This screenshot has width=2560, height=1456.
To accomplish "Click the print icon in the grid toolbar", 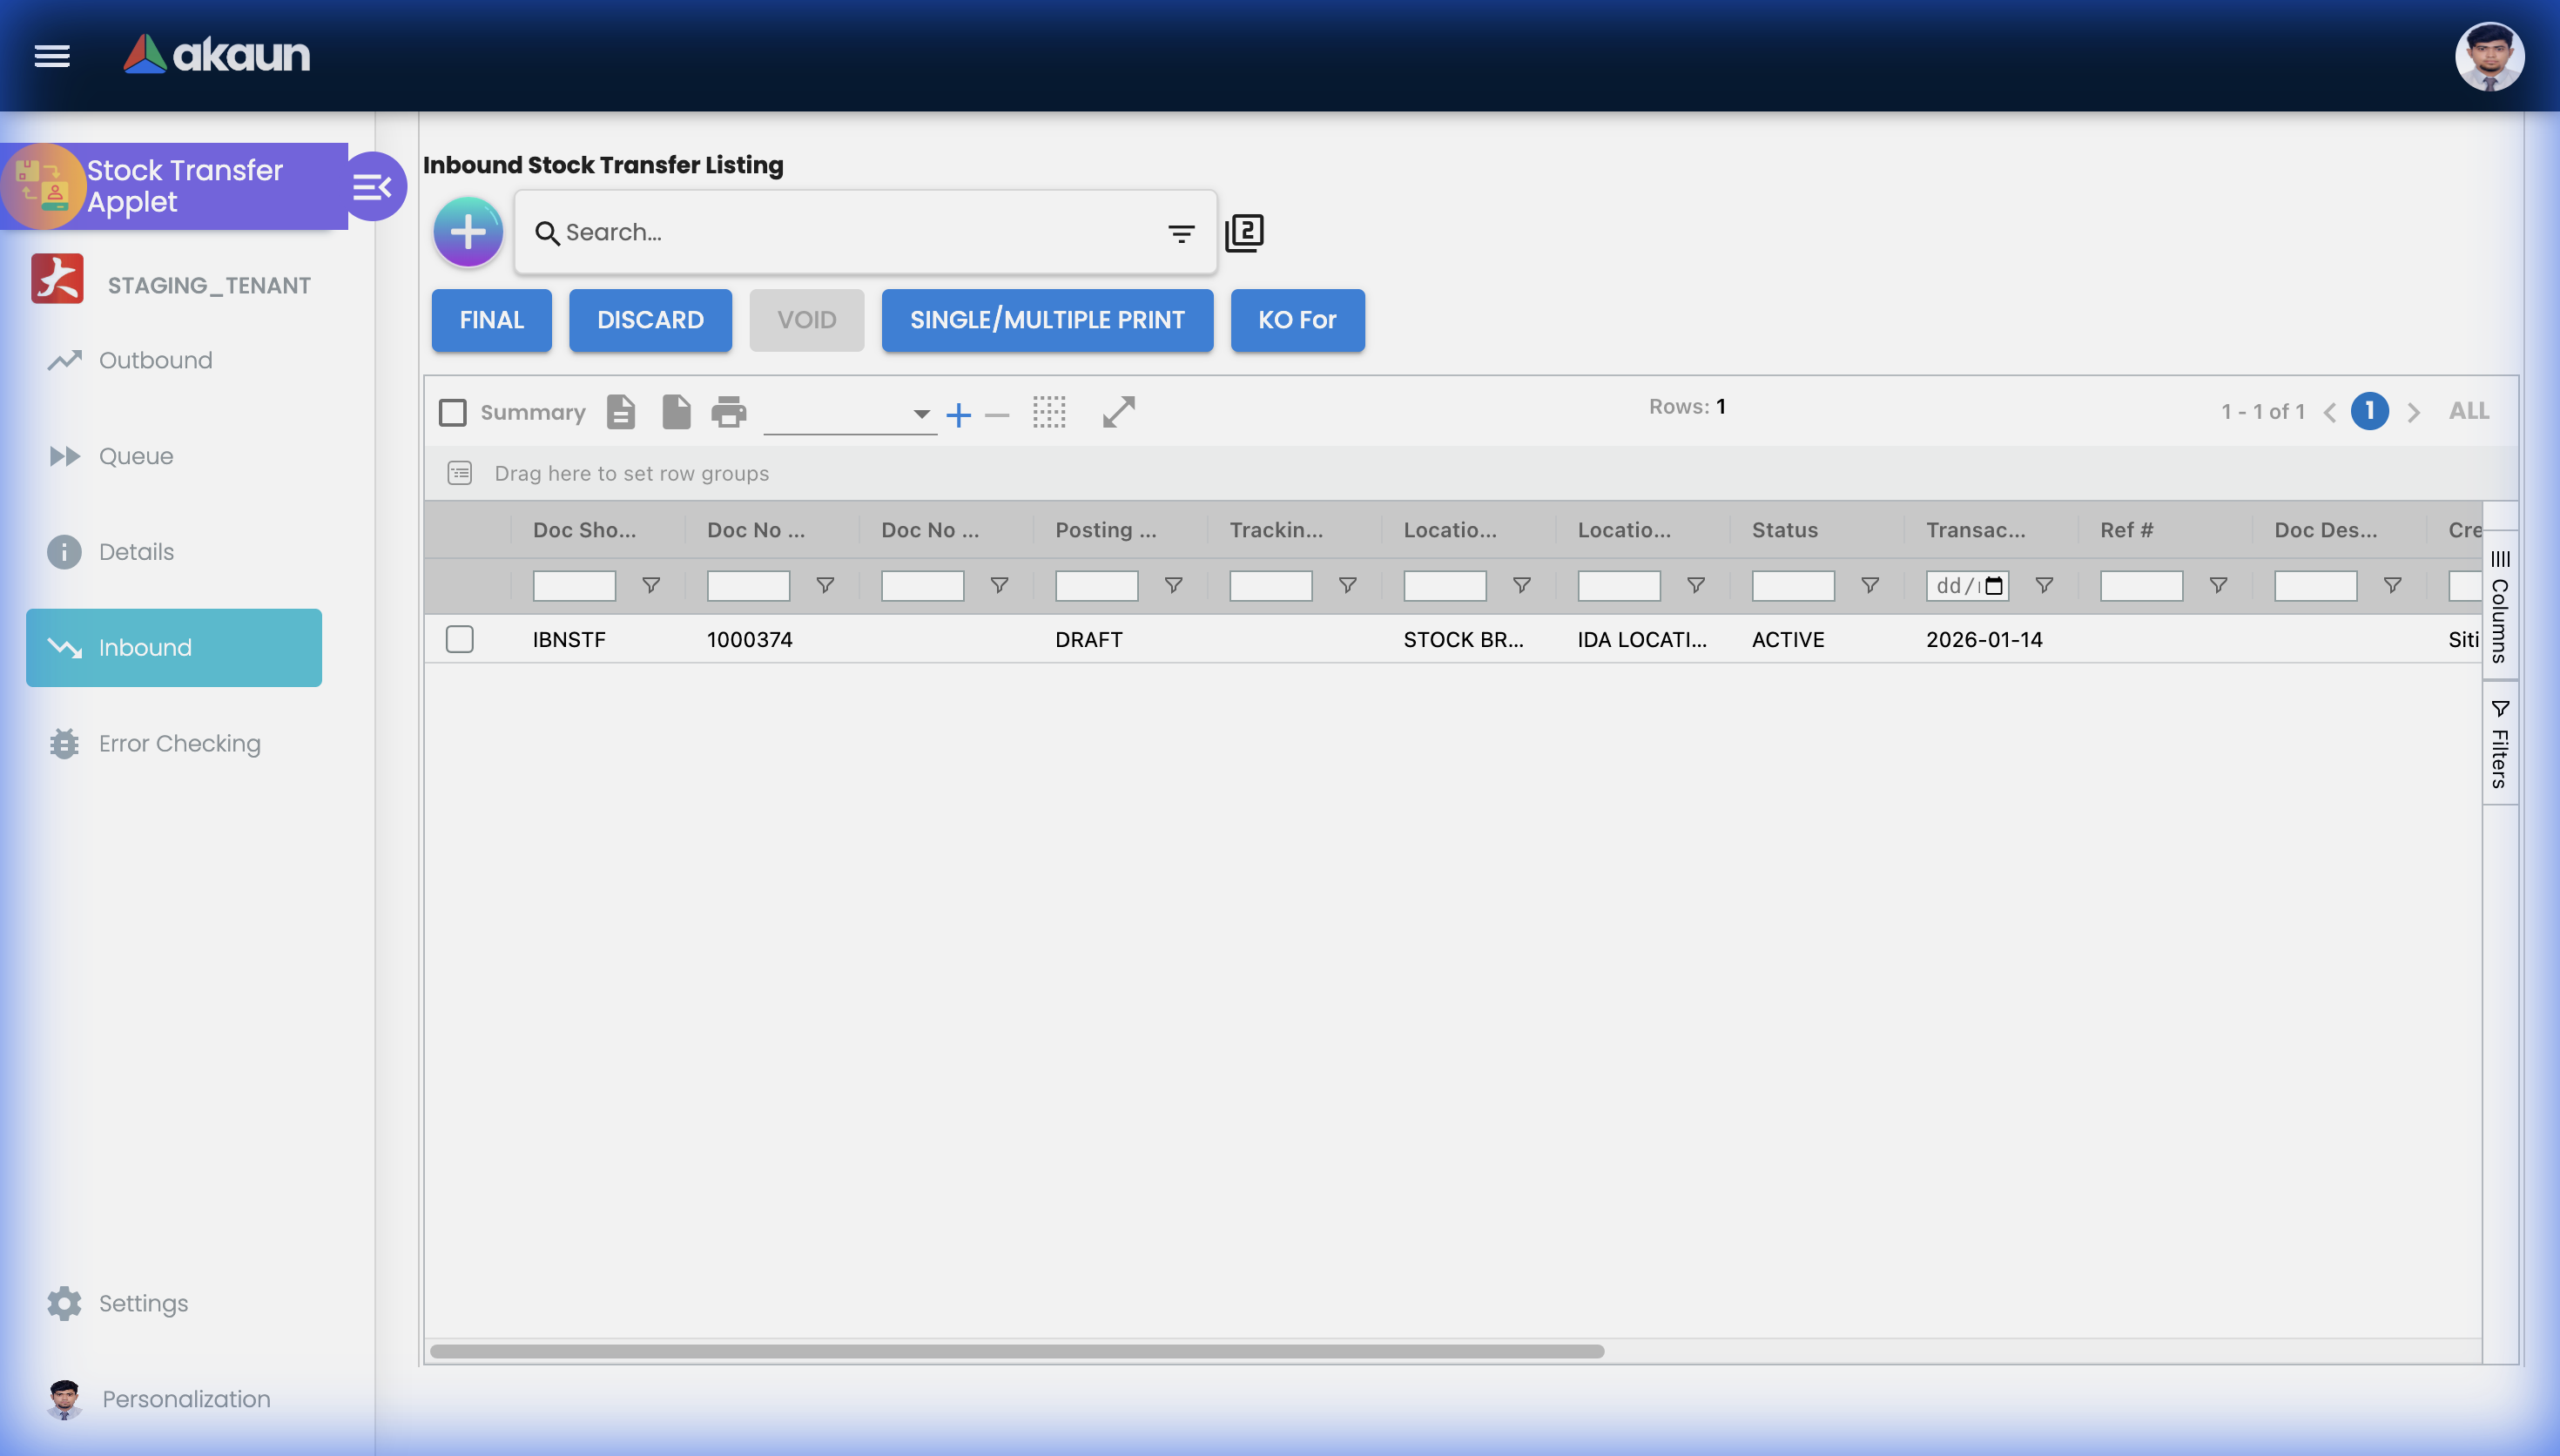I will click(x=729, y=411).
